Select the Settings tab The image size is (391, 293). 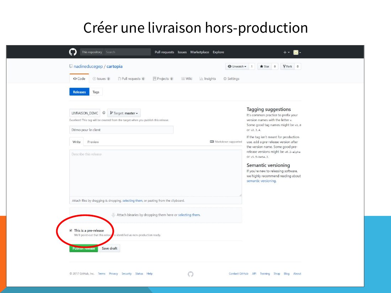coord(231,79)
